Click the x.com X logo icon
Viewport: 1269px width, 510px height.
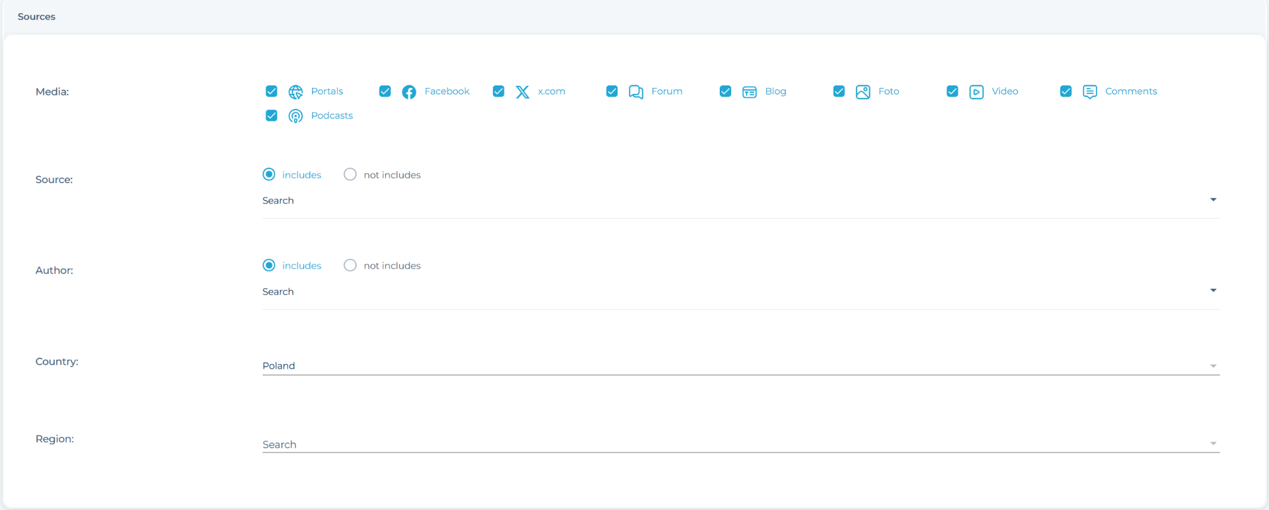(522, 92)
